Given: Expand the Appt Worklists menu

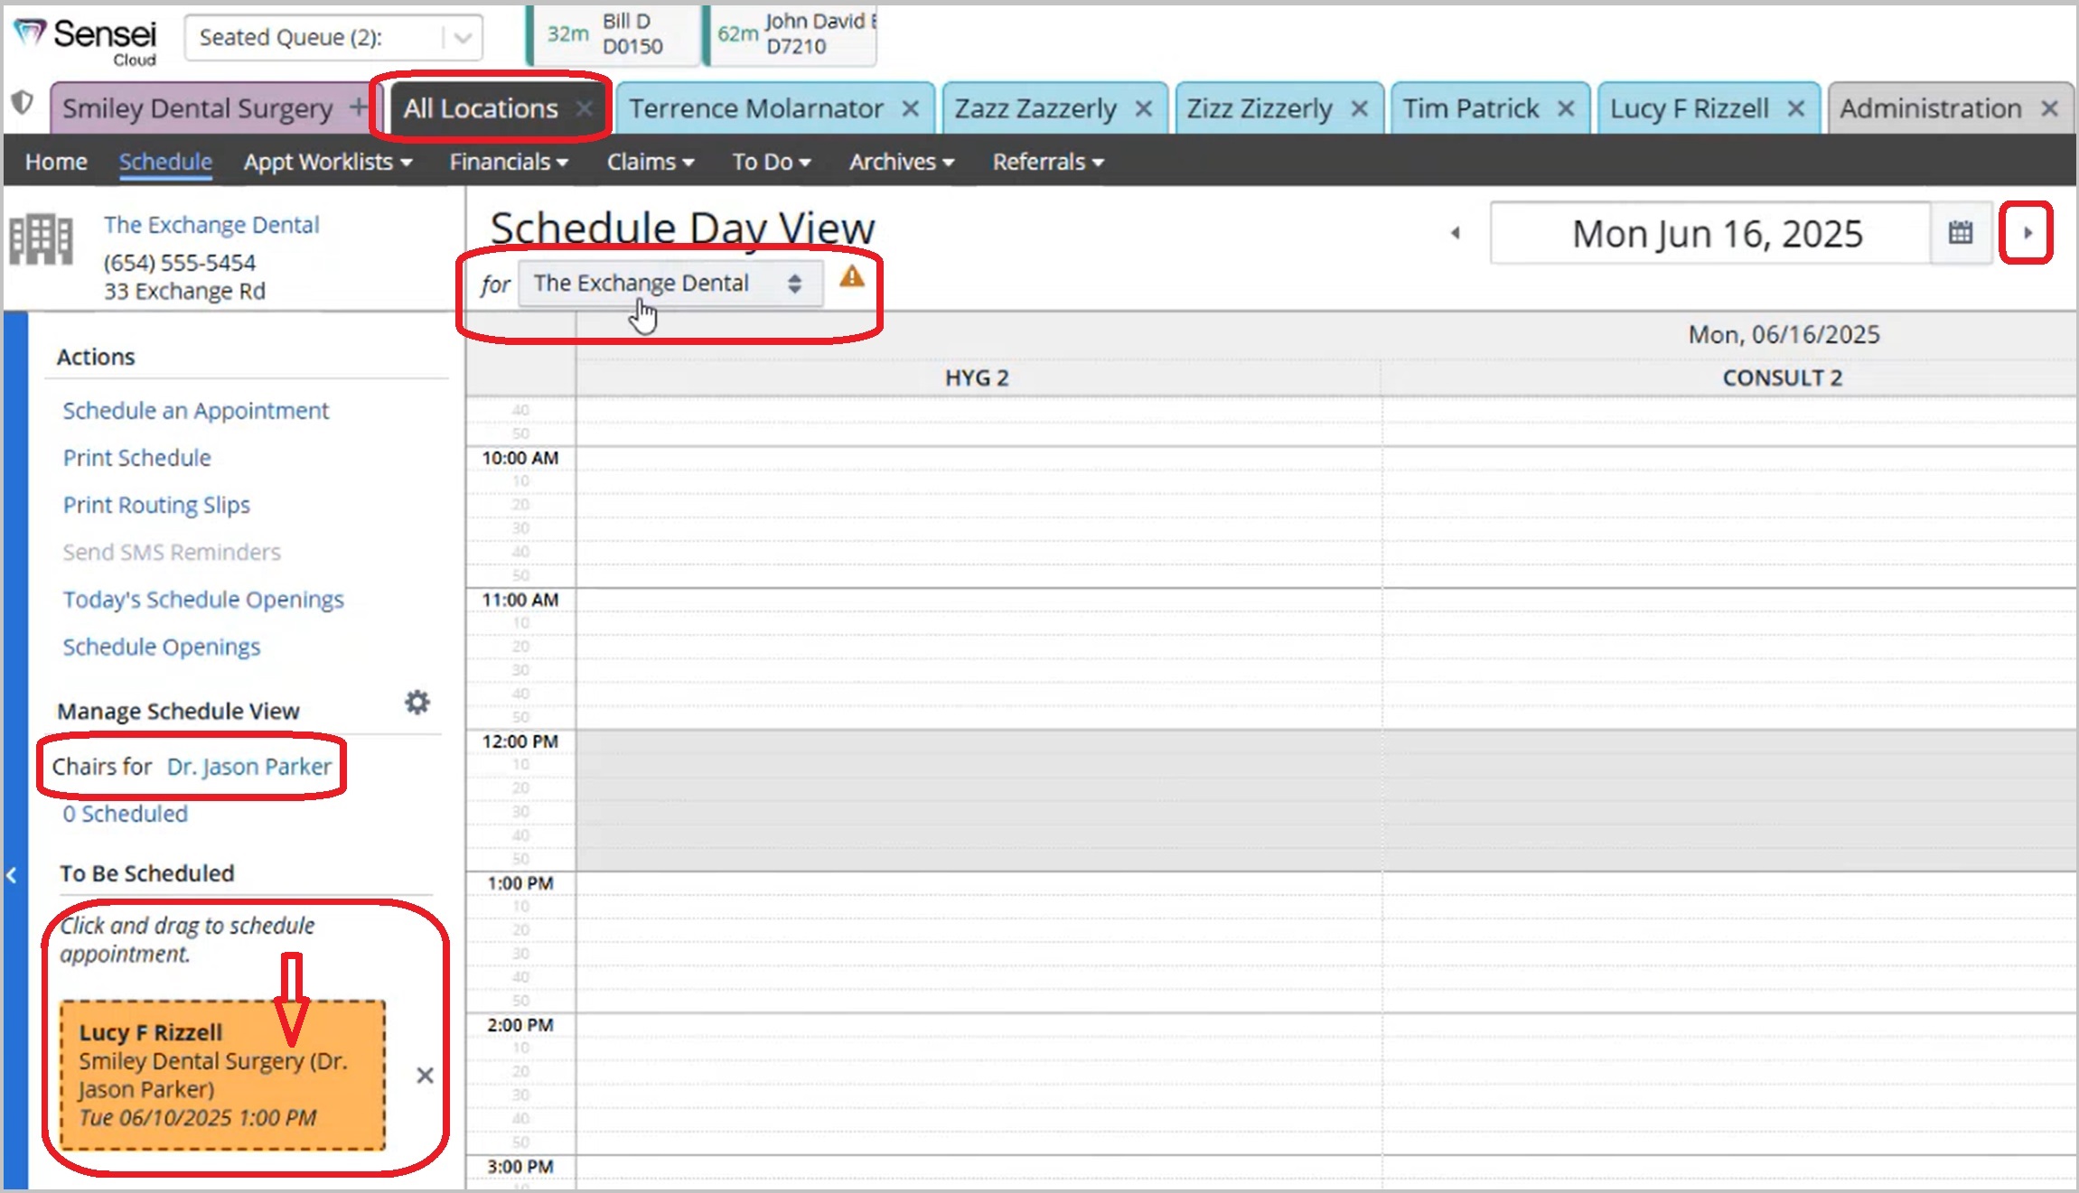Looking at the screenshot, I should (x=328, y=162).
